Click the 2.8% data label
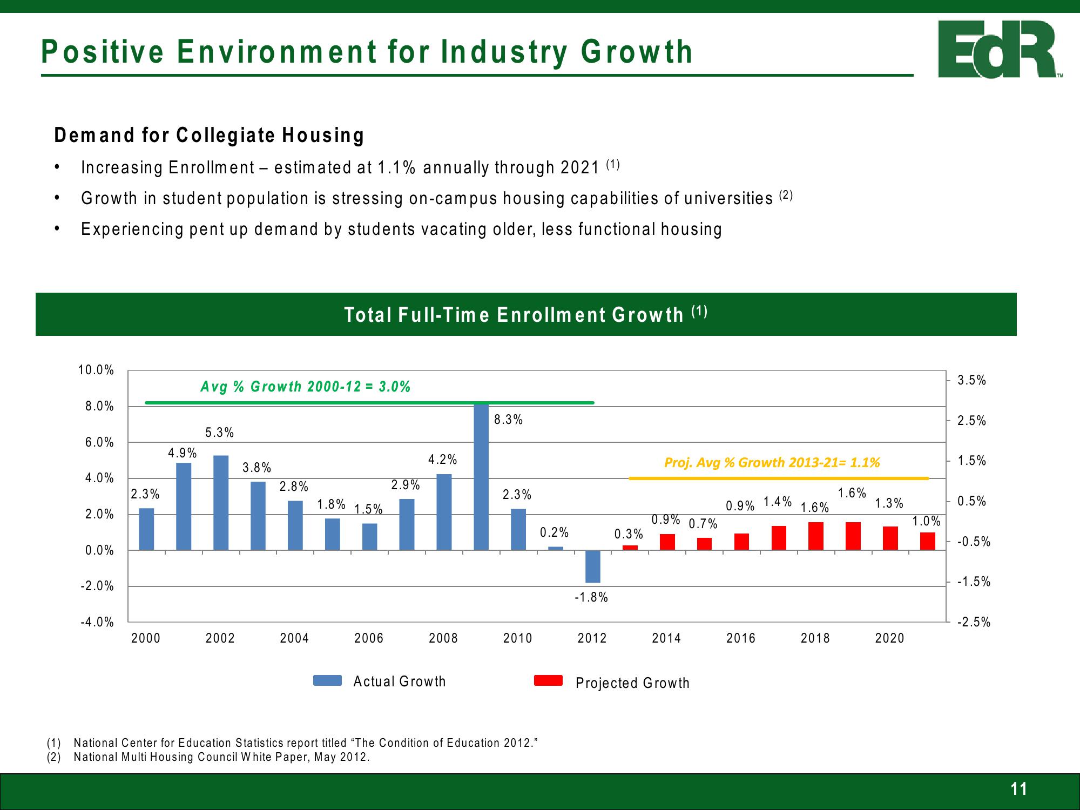 pyautogui.click(x=294, y=487)
